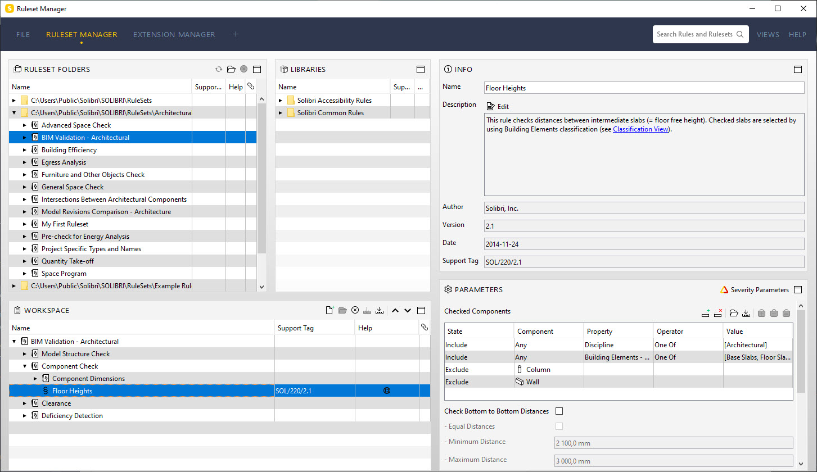Create a new ruleset in Workspace
This screenshot has width=817, height=472.
330,310
